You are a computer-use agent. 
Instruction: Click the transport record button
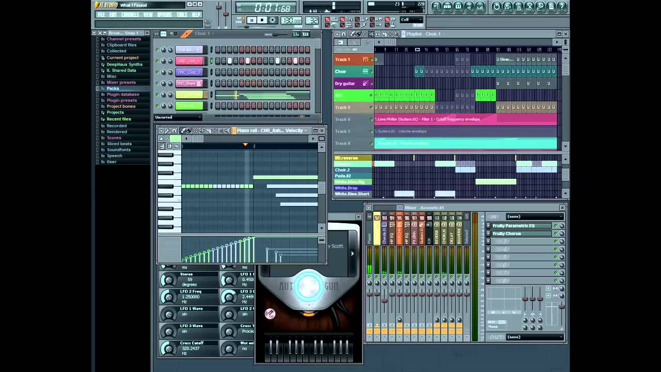(x=273, y=20)
